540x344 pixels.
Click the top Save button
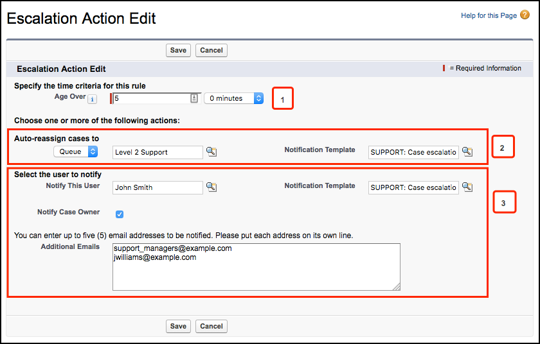tap(178, 50)
